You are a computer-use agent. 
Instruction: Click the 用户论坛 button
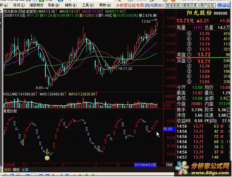[207, 6]
